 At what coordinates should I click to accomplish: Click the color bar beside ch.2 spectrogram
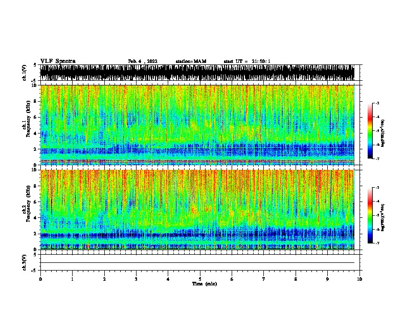(x=370, y=215)
